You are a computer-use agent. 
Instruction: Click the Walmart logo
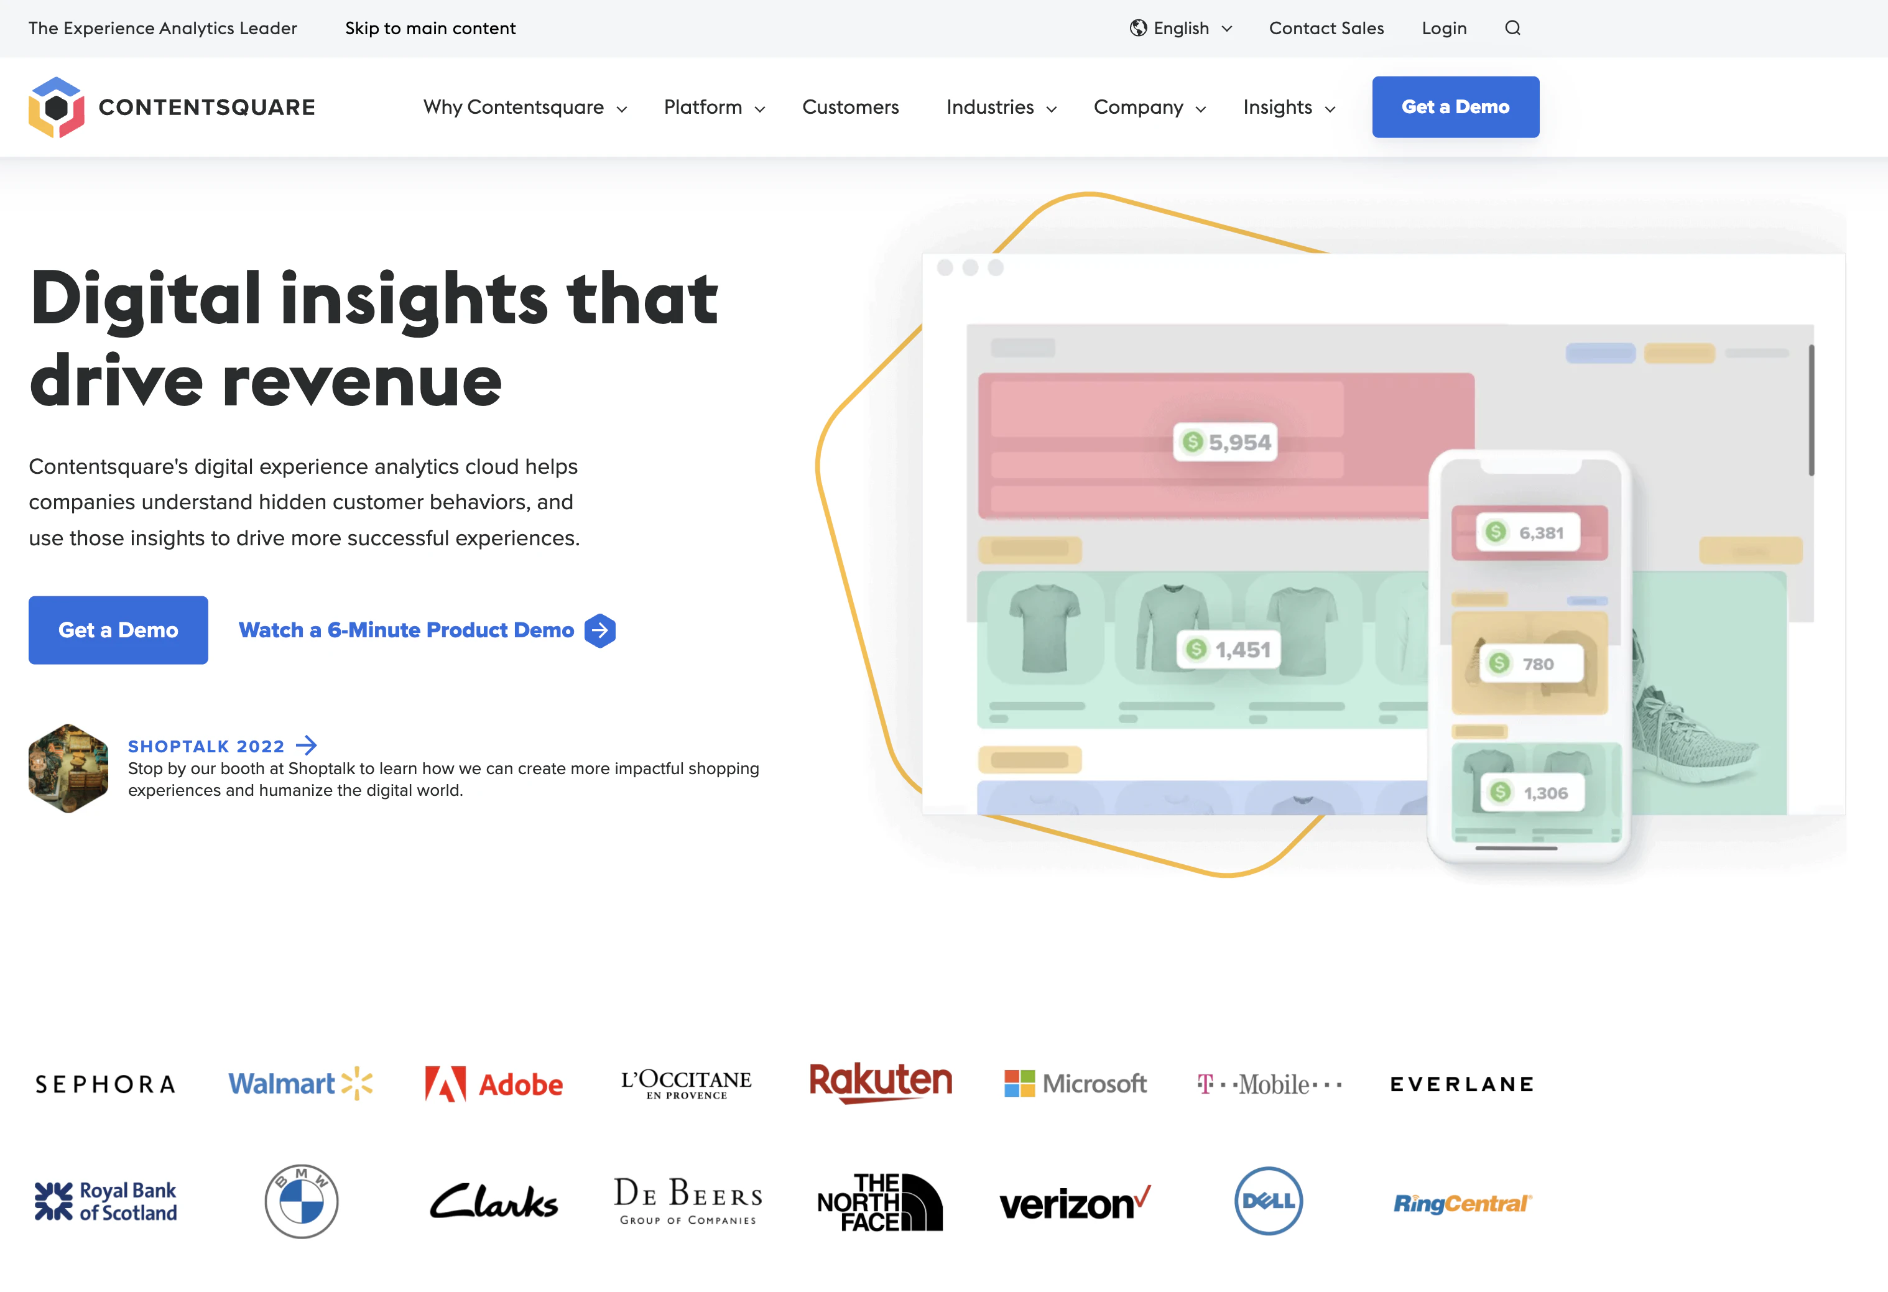pyautogui.click(x=300, y=1083)
